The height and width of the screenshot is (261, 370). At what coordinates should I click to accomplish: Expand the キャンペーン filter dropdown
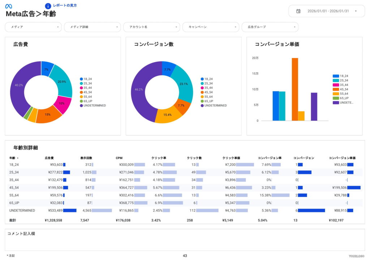point(211,27)
